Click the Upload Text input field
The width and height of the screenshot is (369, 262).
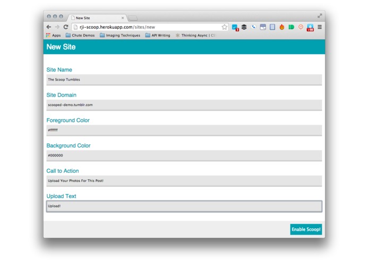click(x=184, y=206)
